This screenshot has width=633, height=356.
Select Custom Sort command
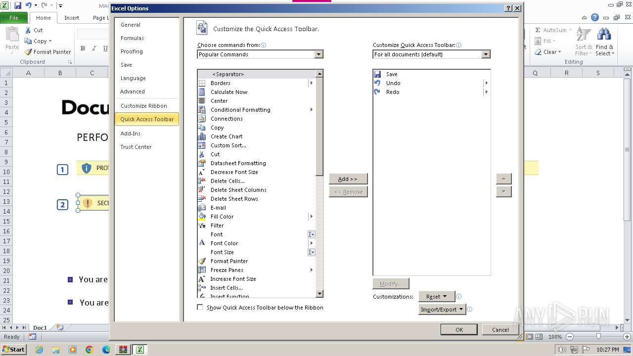click(x=256, y=145)
